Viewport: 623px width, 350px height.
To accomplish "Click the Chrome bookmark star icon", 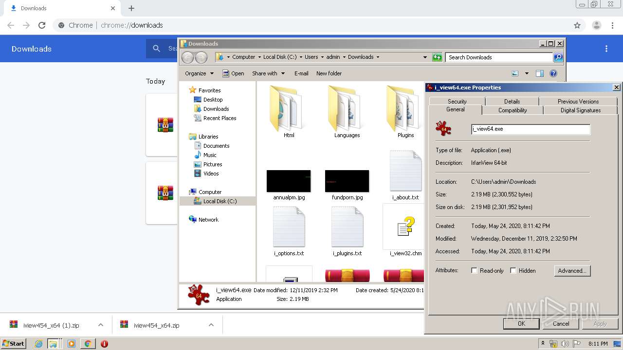I will 577,25.
